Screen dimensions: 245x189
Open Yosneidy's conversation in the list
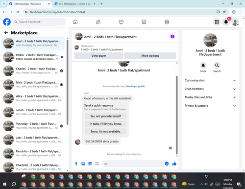coord(33,126)
